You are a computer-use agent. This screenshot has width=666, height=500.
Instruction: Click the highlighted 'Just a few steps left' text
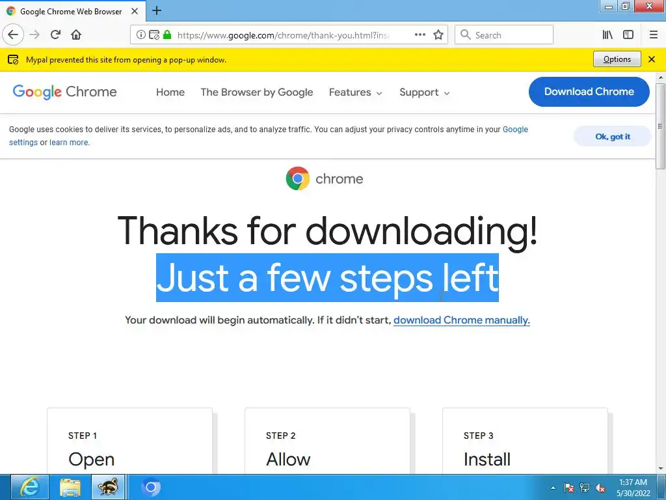[327, 278]
